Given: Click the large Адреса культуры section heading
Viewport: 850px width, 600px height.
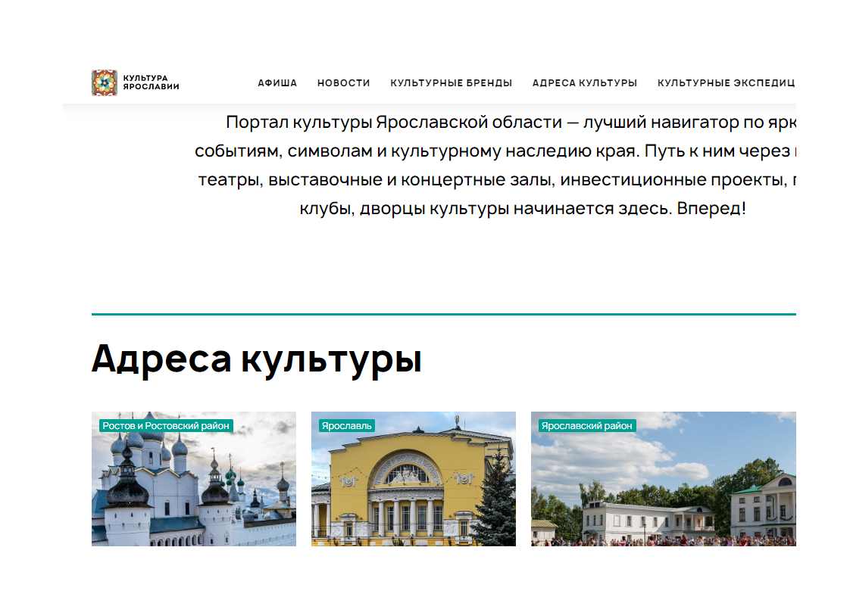Looking at the screenshot, I should tap(256, 359).
